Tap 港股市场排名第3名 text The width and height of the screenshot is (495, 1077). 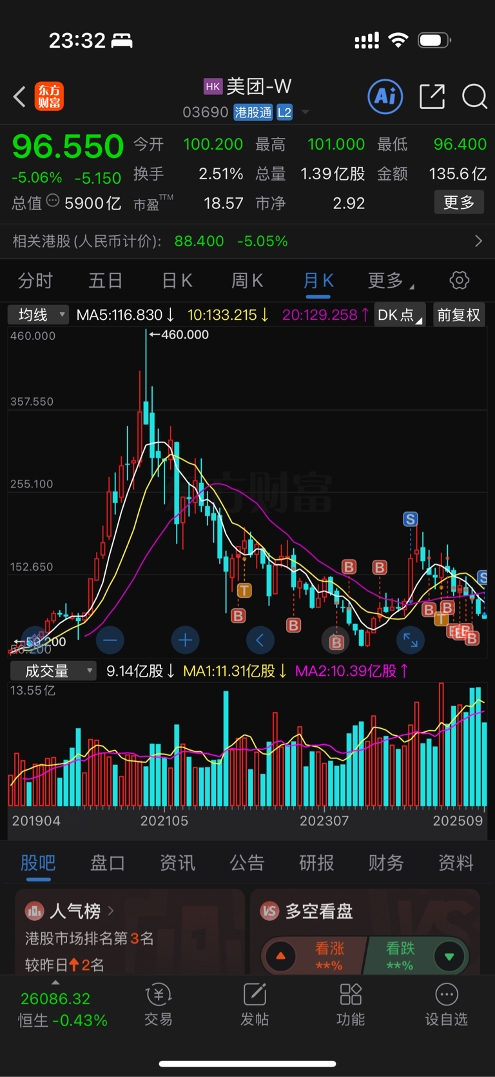coord(90,938)
